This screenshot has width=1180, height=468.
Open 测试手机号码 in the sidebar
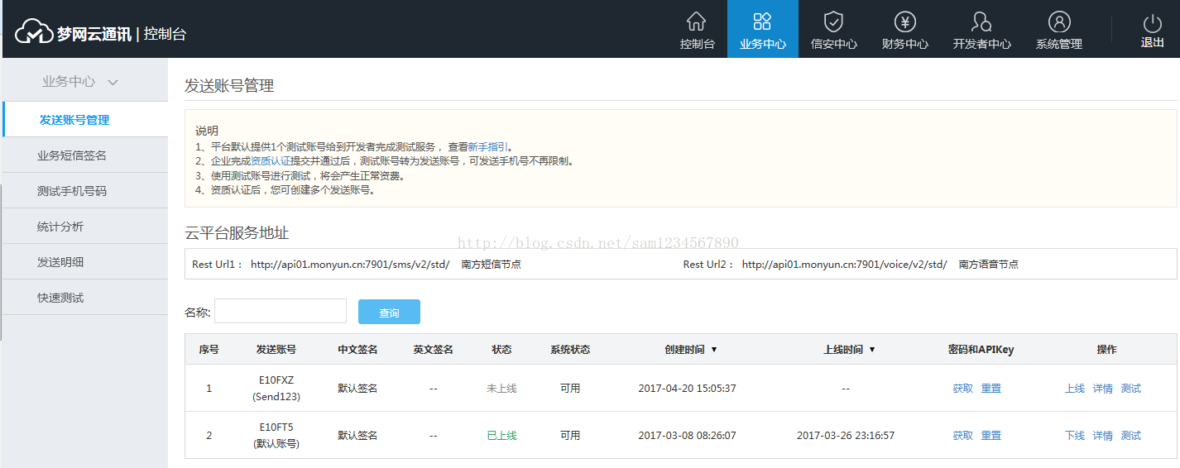pyautogui.click(x=85, y=191)
